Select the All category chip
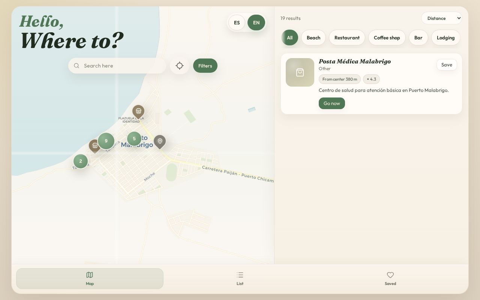The height and width of the screenshot is (300, 480). (x=289, y=37)
